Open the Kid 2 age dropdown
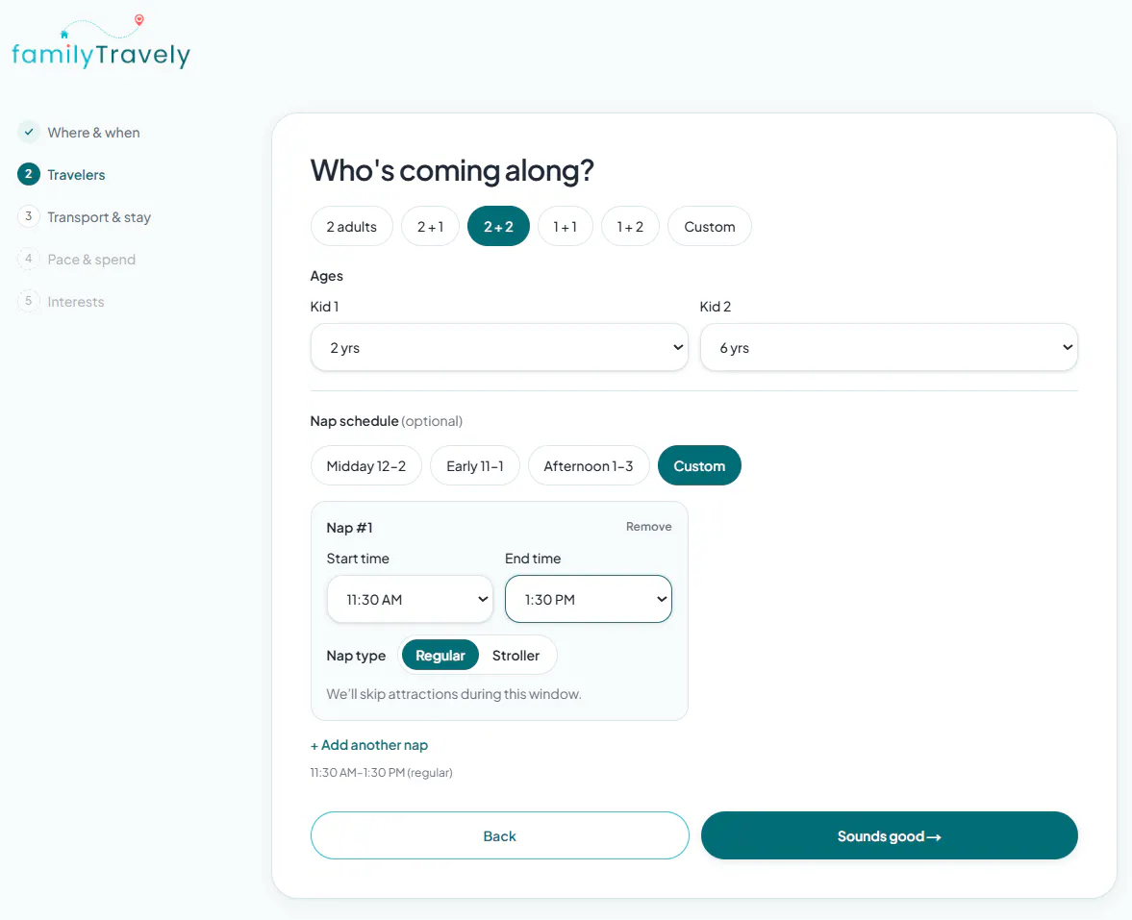The image size is (1132, 920). (889, 348)
